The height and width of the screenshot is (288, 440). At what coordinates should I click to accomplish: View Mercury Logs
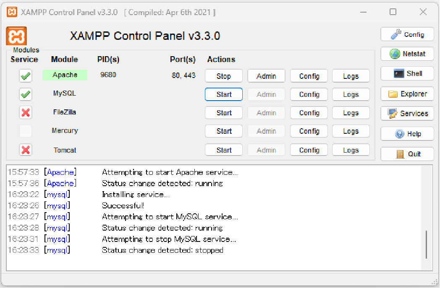coord(351,131)
